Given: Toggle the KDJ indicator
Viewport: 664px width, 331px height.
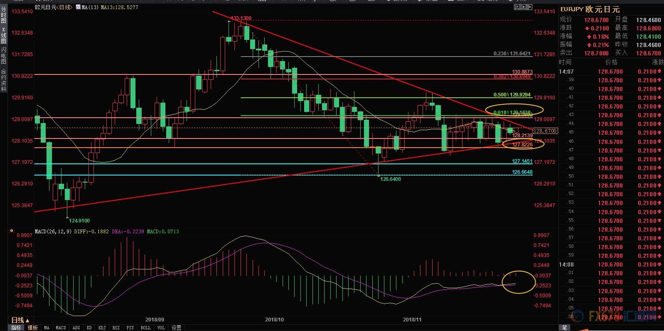Looking at the screenshot, I should coord(102,328).
